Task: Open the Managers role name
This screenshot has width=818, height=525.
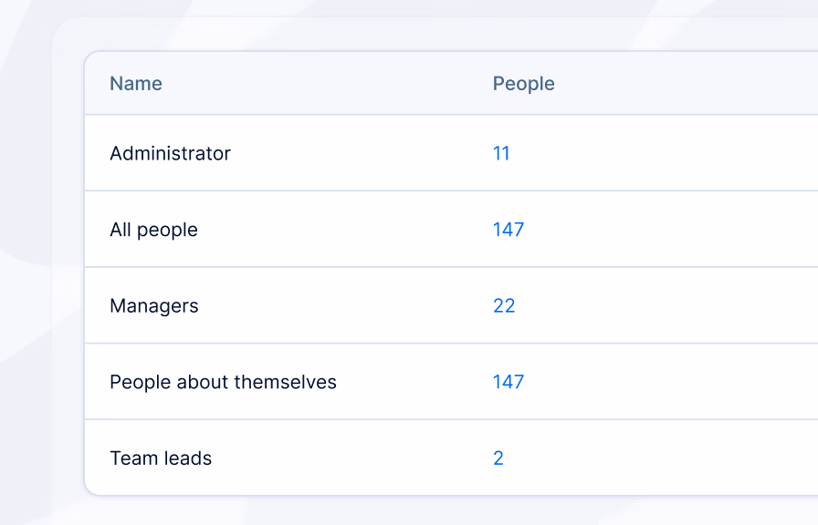Action: (154, 305)
